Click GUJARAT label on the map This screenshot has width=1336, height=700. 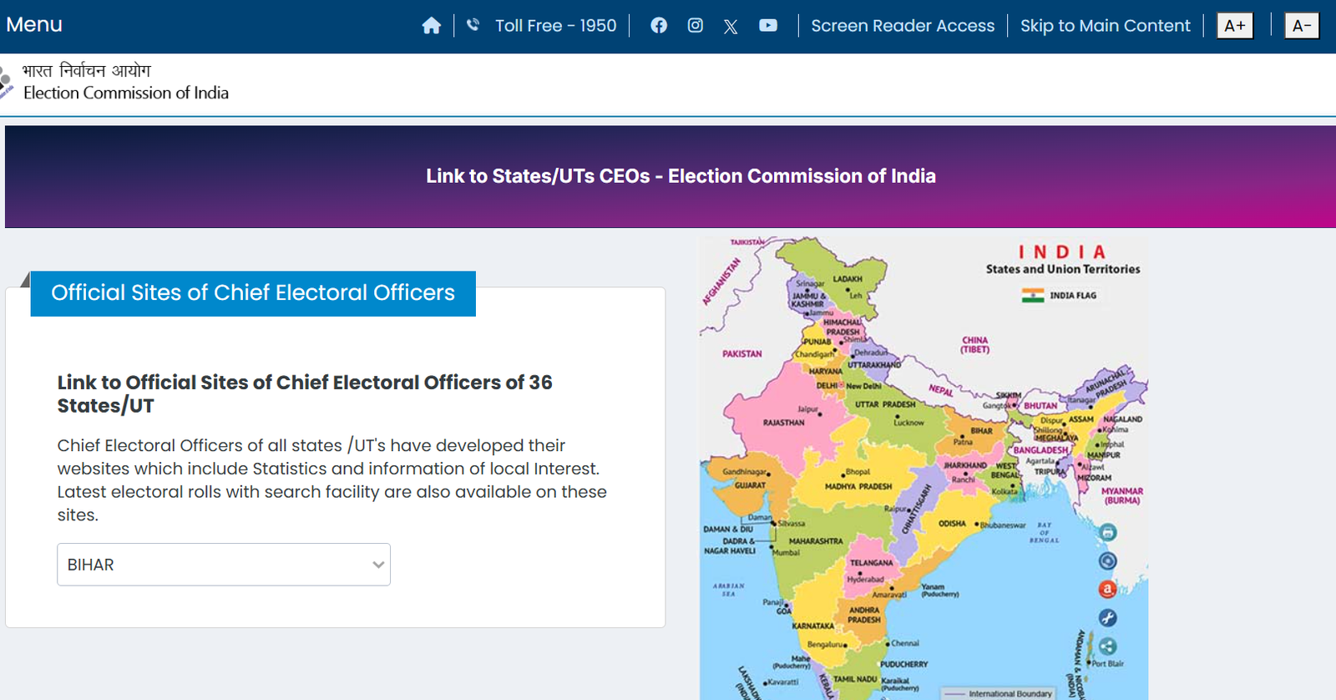coord(750,485)
